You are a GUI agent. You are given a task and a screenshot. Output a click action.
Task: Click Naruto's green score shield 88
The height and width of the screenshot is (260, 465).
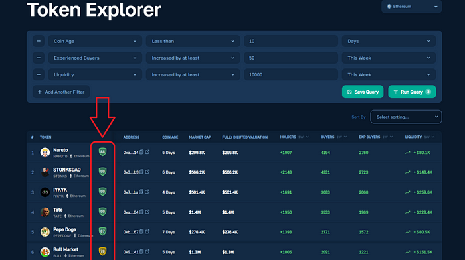pyautogui.click(x=102, y=152)
